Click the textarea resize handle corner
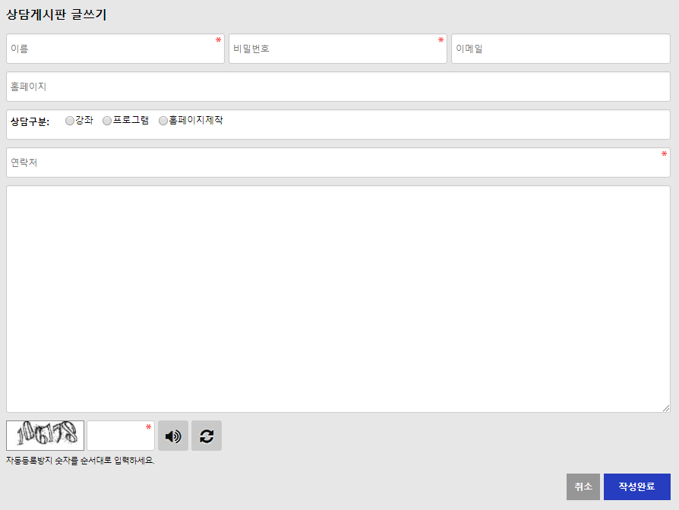Image resolution: width=679 pixels, height=510 pixels. click(666, 408)
